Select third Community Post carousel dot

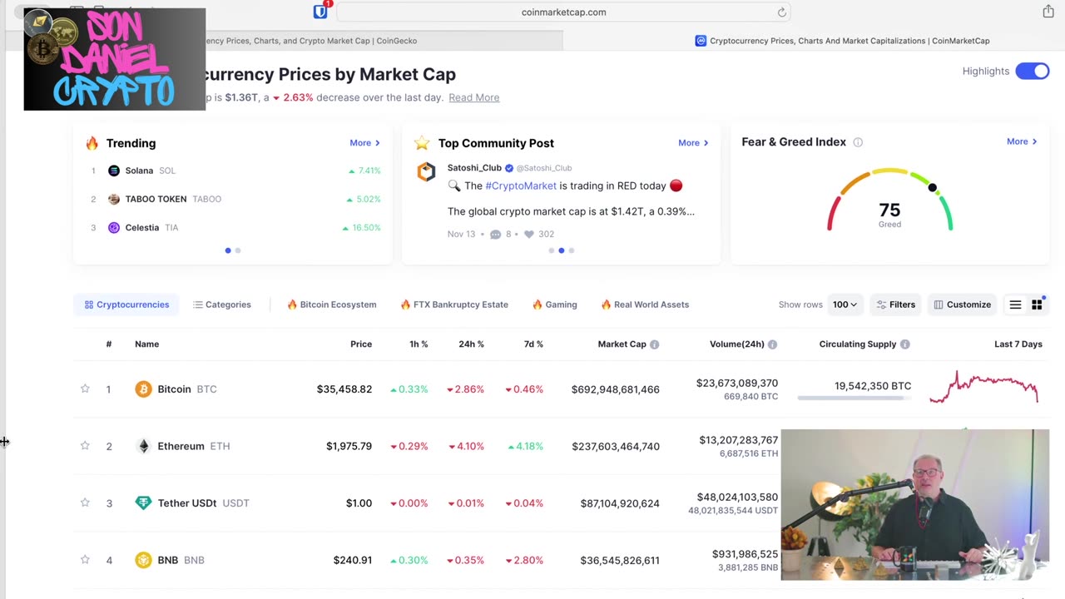pyautogui.click(x=571, y=250)
